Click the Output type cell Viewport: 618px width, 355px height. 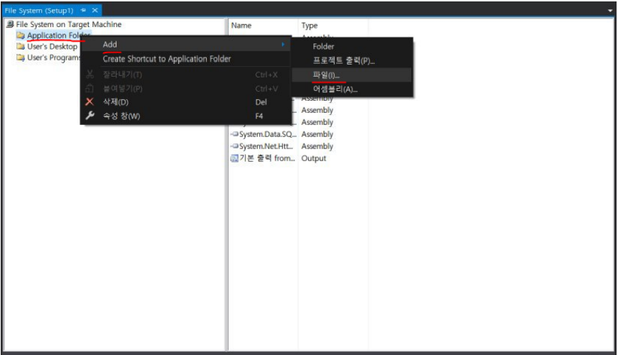pos(314,158)
